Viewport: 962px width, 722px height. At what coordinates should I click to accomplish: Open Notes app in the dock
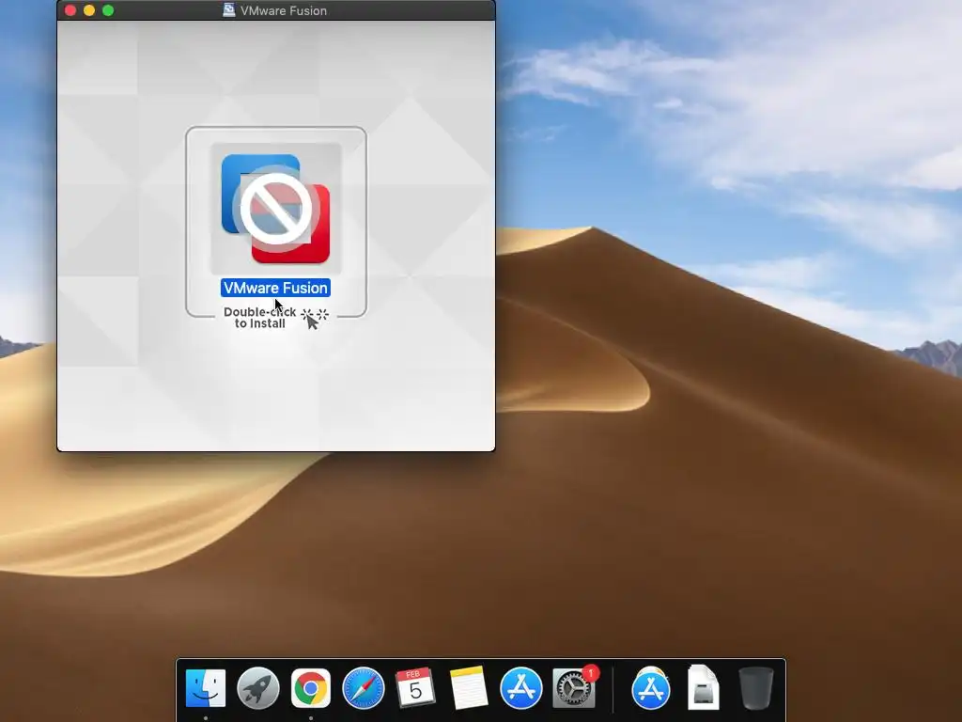(469, 688)
